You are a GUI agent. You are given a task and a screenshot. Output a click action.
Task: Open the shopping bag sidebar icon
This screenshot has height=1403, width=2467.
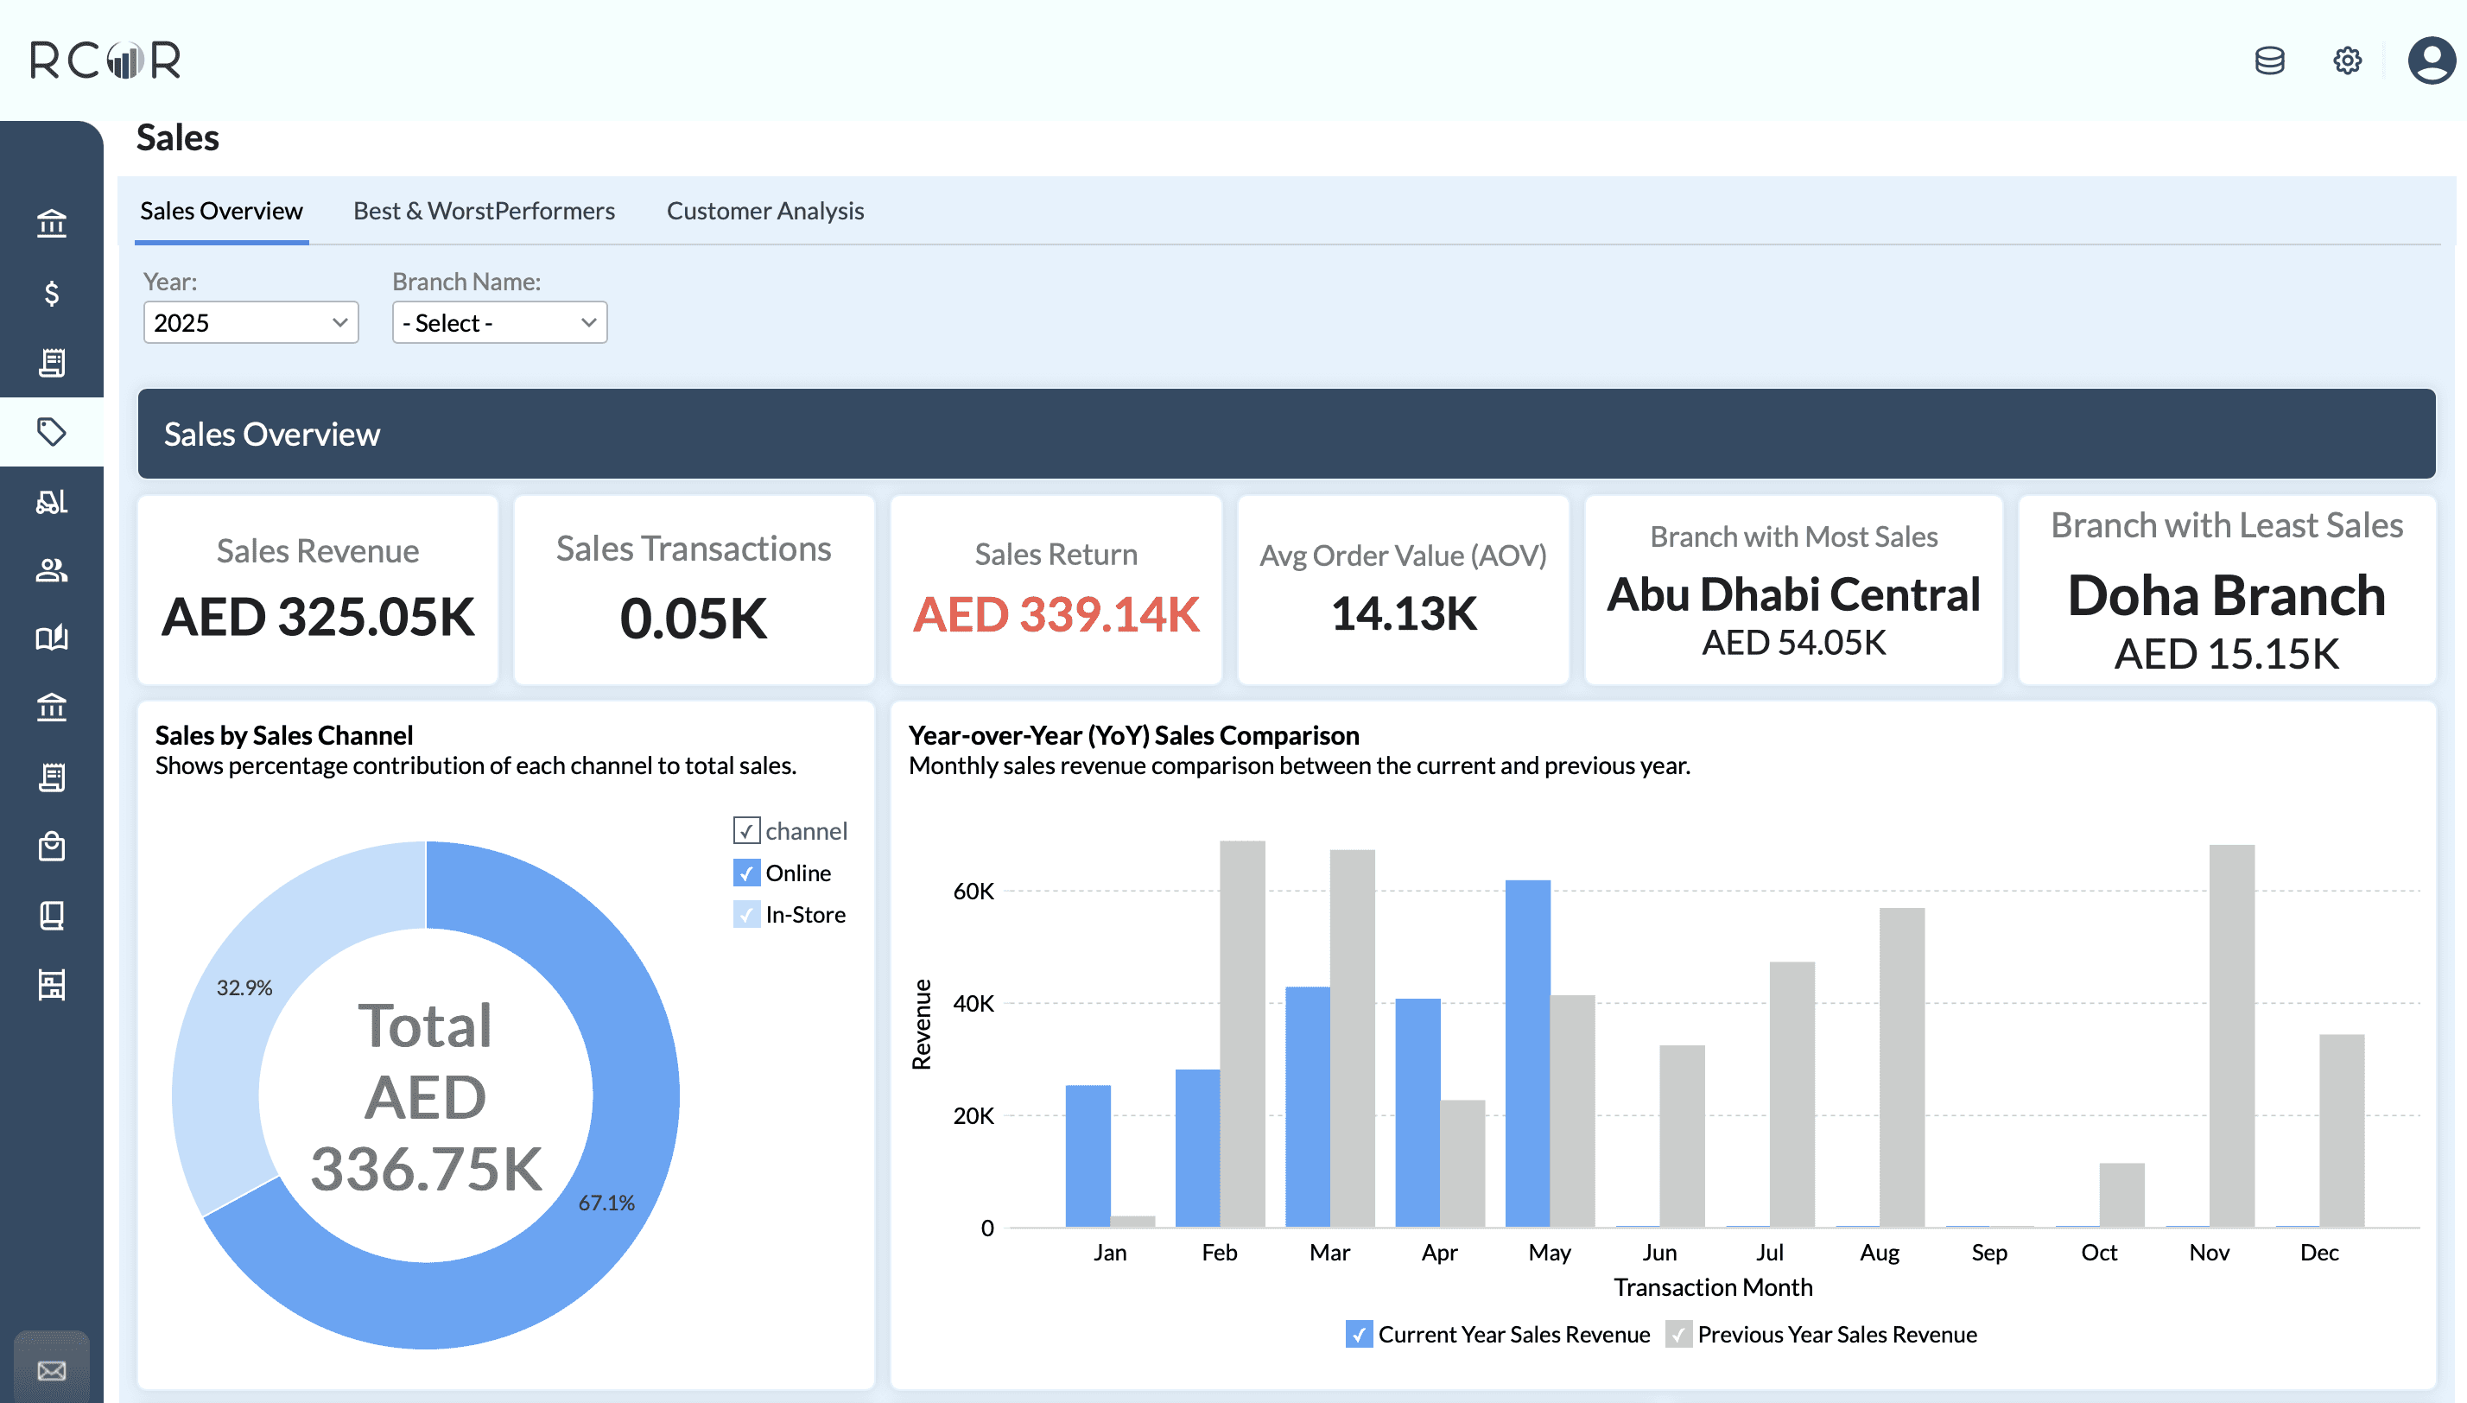52,846
